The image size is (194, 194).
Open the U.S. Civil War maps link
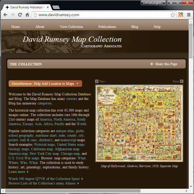click(x=24, y=158)
